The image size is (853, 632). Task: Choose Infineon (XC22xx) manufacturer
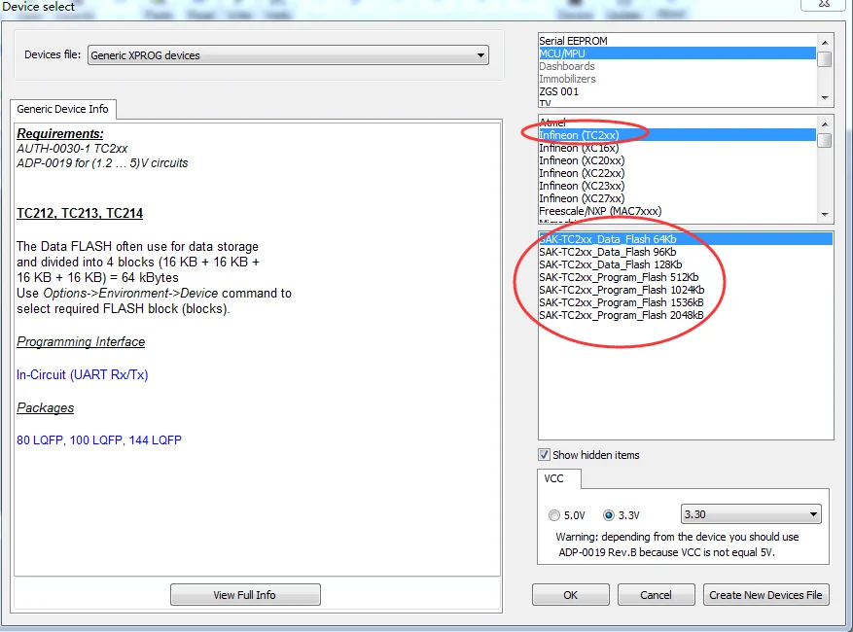click(677, 173)
